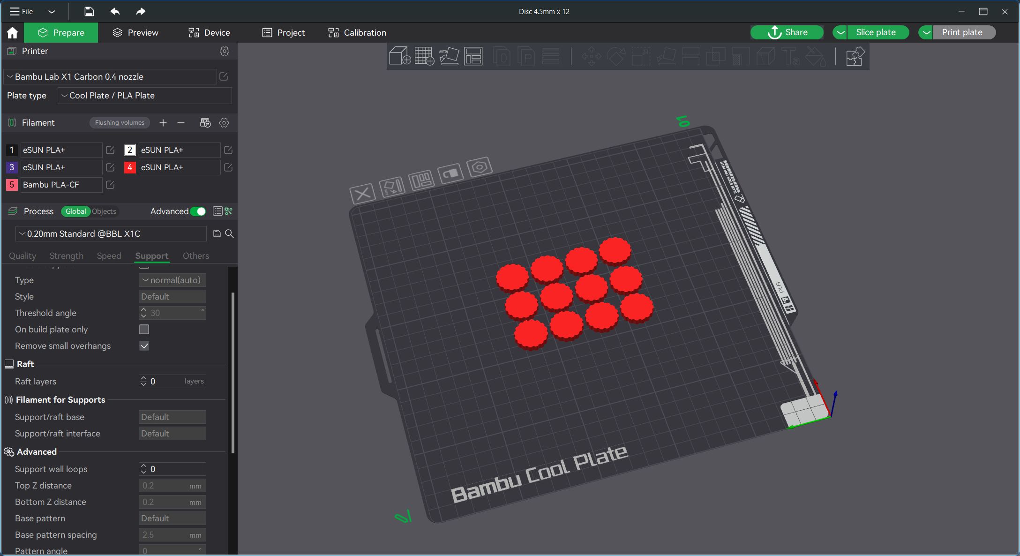
Task: Click the Slice plate button
Action: 875,32
